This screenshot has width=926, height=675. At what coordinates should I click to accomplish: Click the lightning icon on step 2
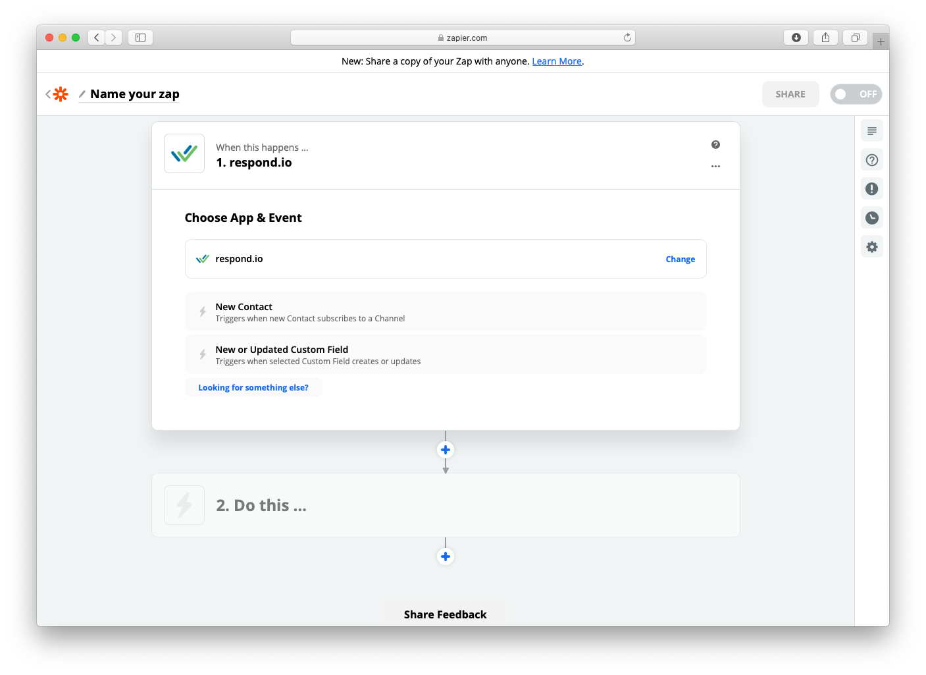(x=184, y=505)
